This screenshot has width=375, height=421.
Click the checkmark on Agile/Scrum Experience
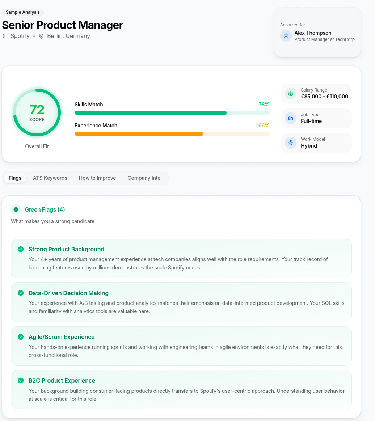(x=21, y=337)
